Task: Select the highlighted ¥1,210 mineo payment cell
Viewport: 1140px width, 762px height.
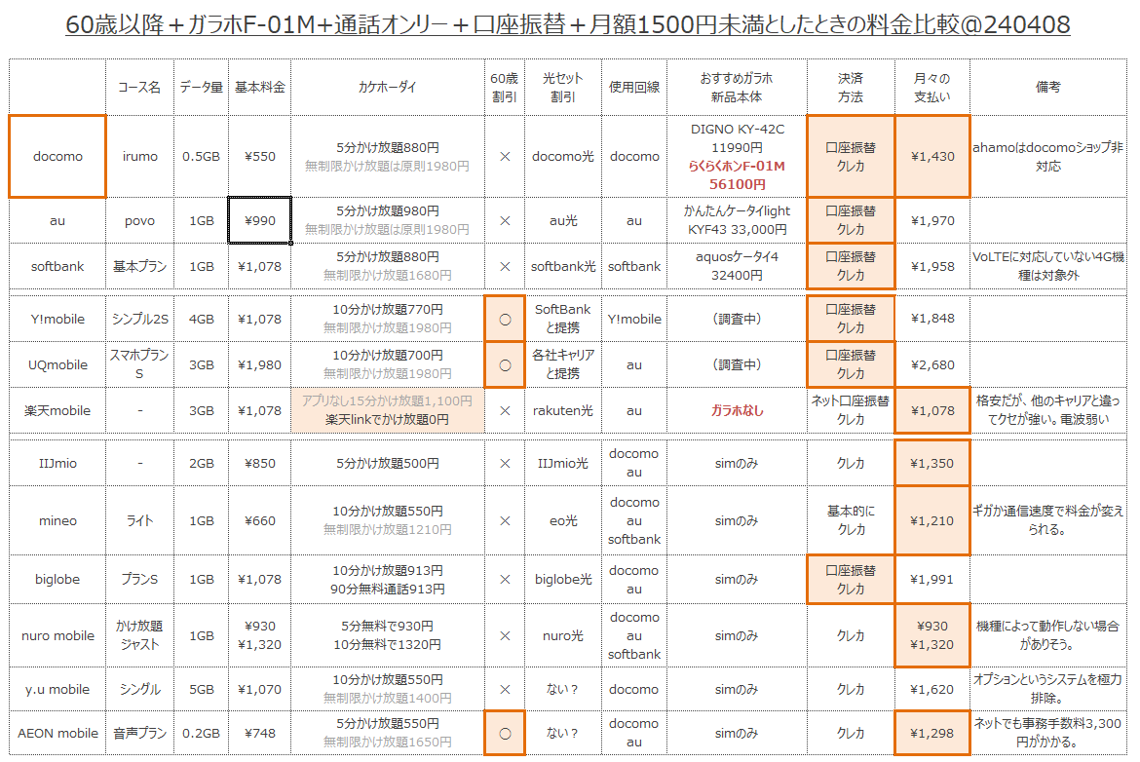Action: pos(931,520)
